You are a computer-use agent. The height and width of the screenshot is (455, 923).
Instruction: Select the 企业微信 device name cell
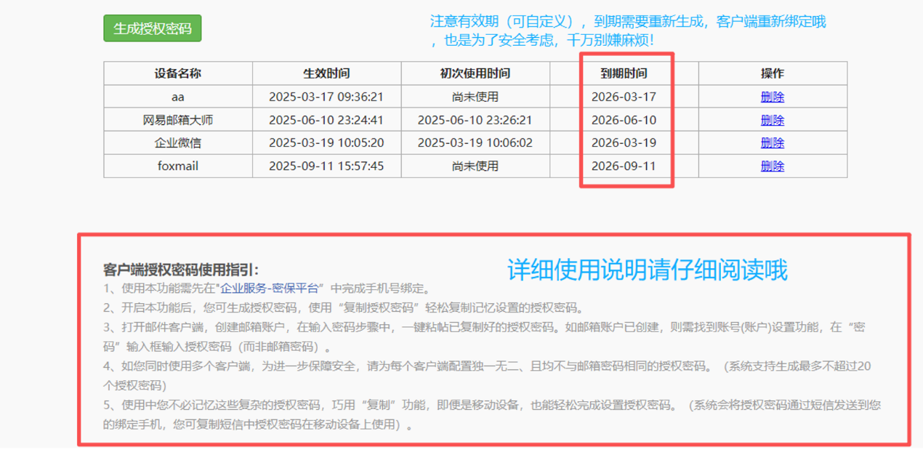[x=177, y=142]
